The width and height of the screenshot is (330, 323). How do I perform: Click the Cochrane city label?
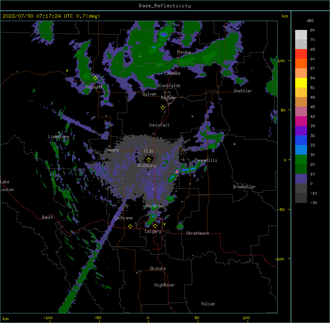(123, 218)
